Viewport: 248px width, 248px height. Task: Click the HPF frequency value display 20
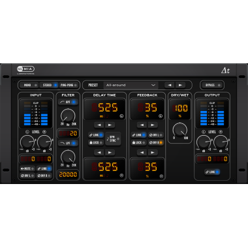(x=68, y=133)
